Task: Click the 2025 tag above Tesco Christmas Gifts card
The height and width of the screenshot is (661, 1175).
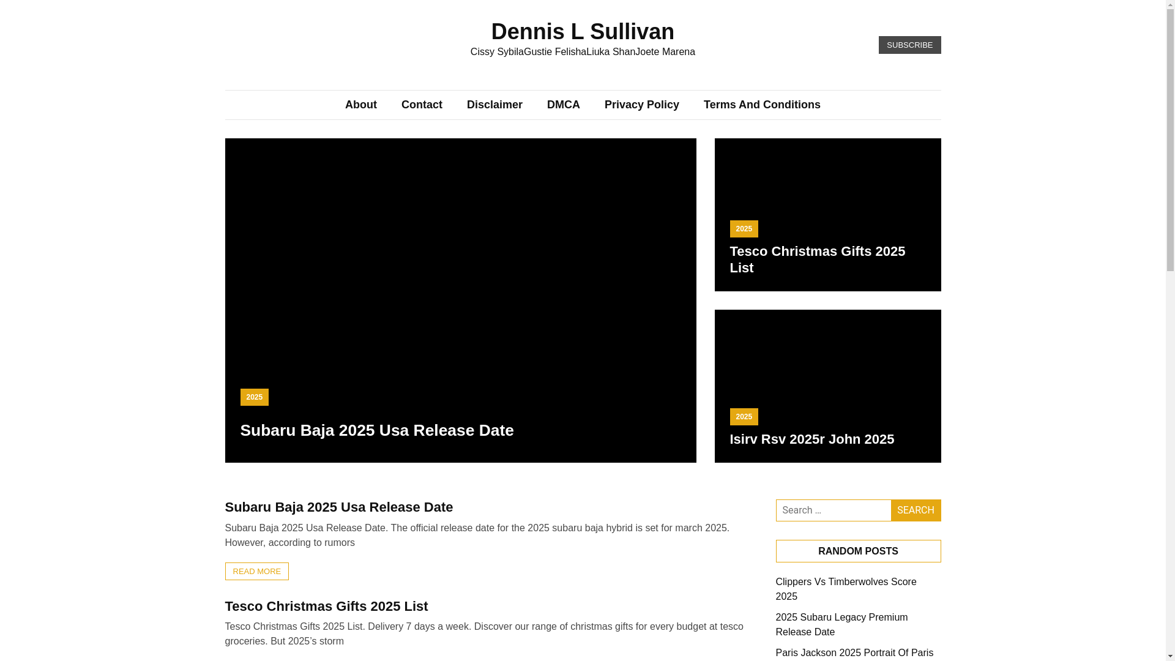Action: point(744,229)
